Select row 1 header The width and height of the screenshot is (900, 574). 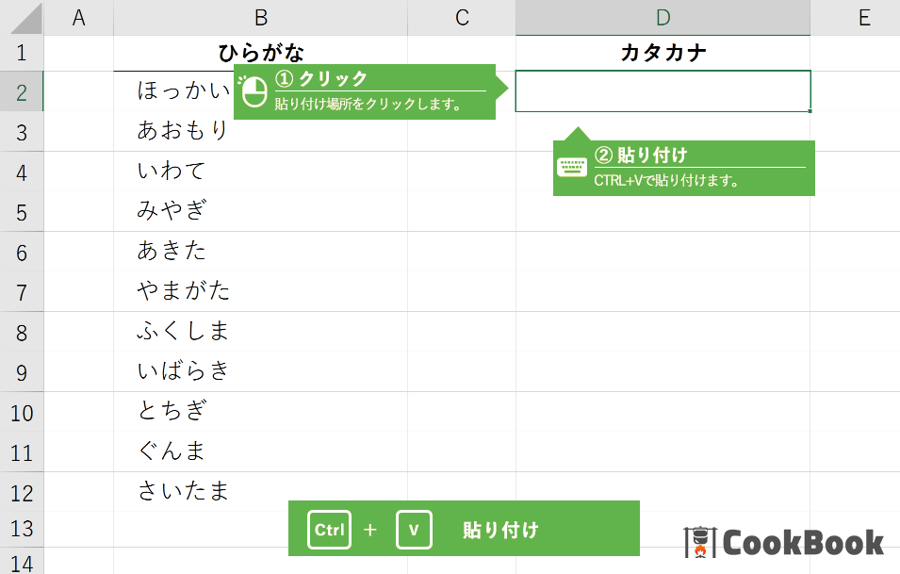[22, 54]
